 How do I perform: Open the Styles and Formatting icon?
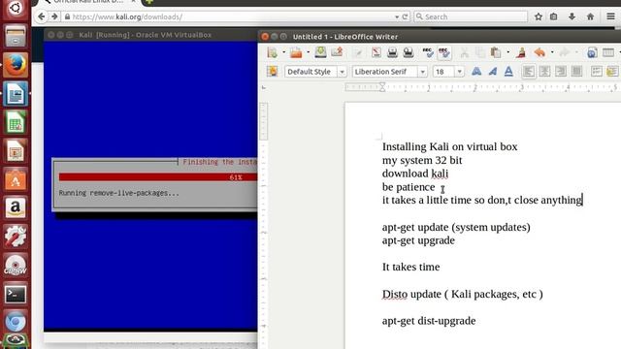click(272, 72)
